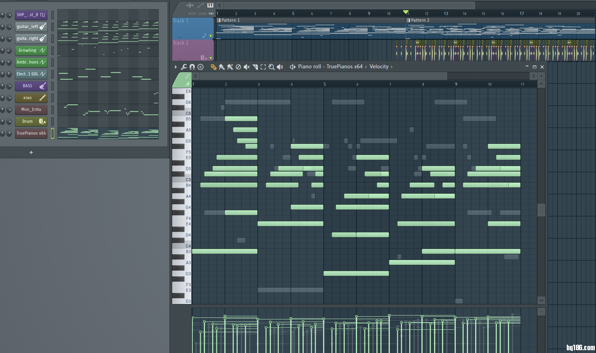Toggle mute LED for playlist Track 1

point(211,36)
